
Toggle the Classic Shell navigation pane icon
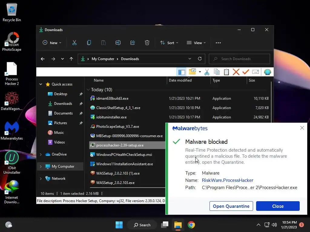pyautogui.click(x=182, y=72)
